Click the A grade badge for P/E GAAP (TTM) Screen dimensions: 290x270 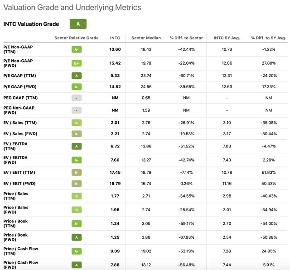(x=77, y=76)
